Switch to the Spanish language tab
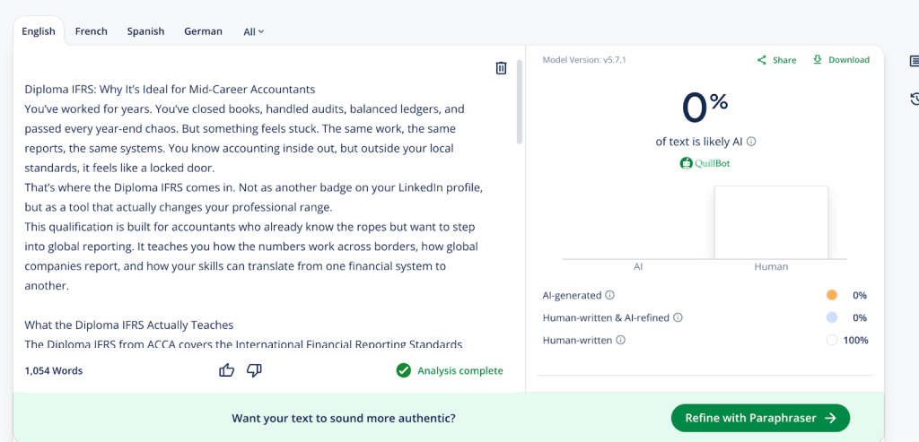This screenshot has width=919, height=442. (145, 31)
